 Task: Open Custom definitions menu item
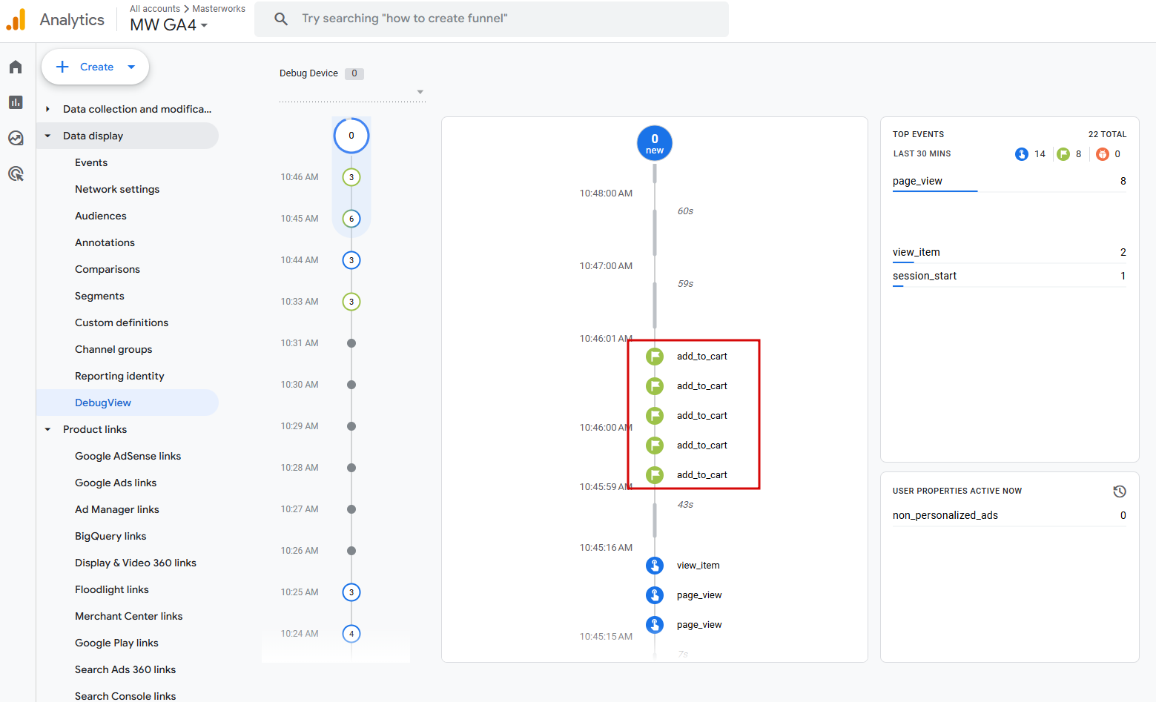click(x=122, y=322)
